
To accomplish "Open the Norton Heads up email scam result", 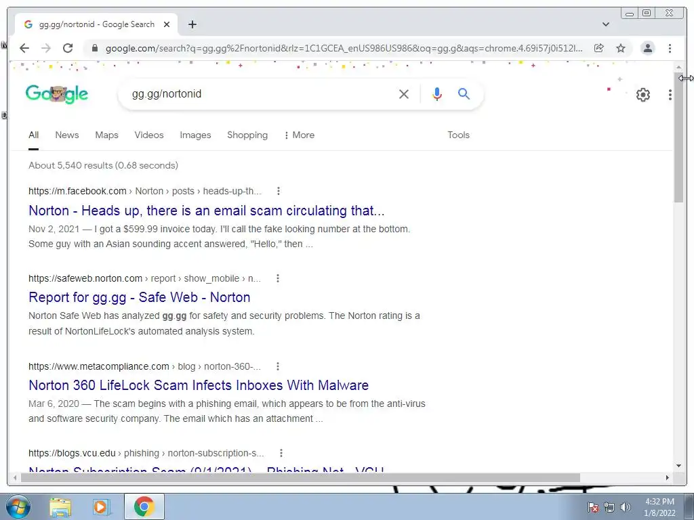I will click(207, 211).
